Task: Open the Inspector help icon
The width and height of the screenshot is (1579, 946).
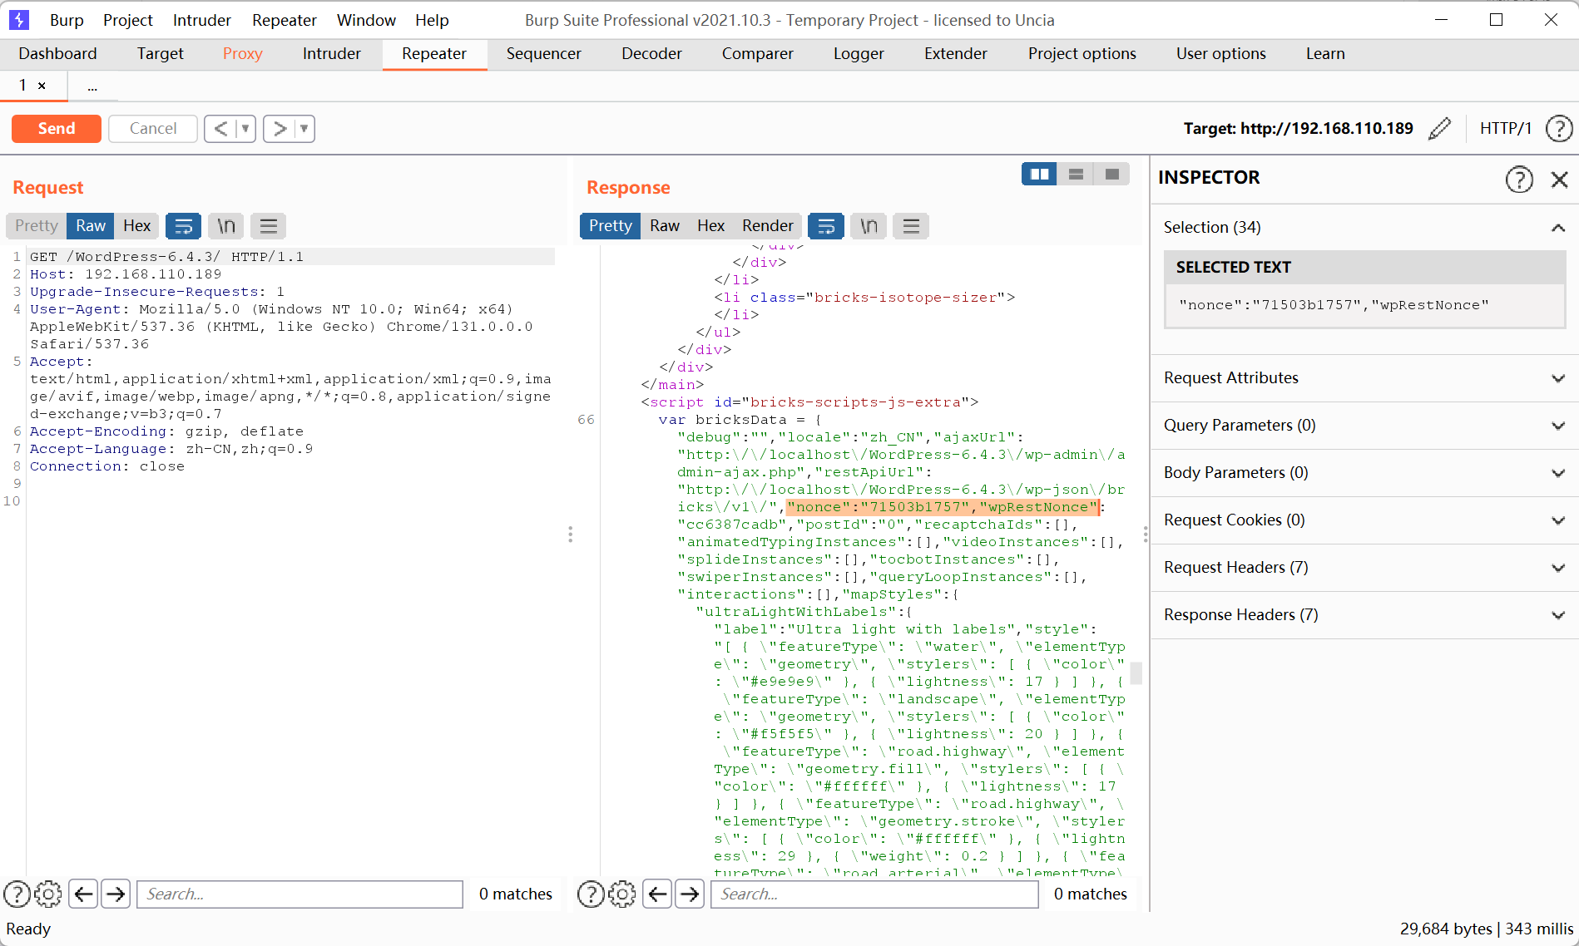Action: pos(1519,179)
